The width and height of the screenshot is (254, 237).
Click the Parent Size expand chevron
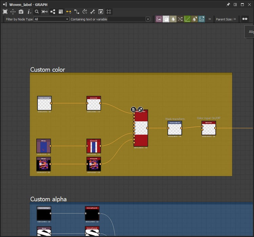[x=235, y=19]
